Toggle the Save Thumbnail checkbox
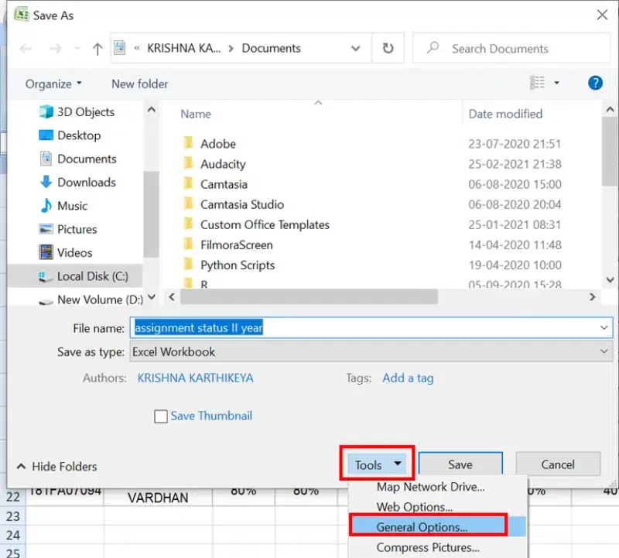 [x=161, y=416]
